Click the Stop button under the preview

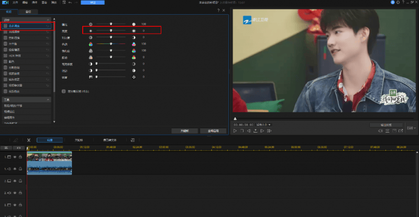click(241, 131)
